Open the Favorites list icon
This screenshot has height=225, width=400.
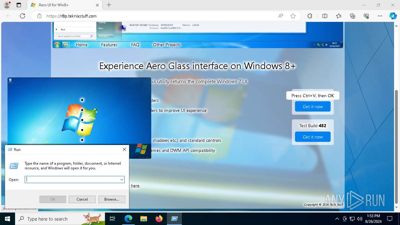[x=339, y=16]
